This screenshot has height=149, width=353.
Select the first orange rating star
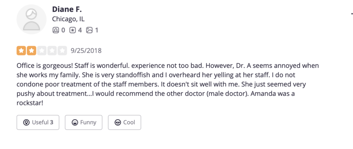click(x=21, y=51)
